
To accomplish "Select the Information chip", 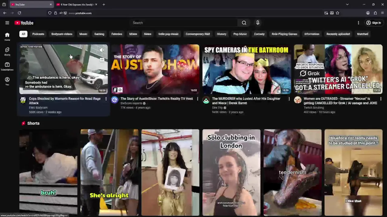I will click(x=312, y=34).
